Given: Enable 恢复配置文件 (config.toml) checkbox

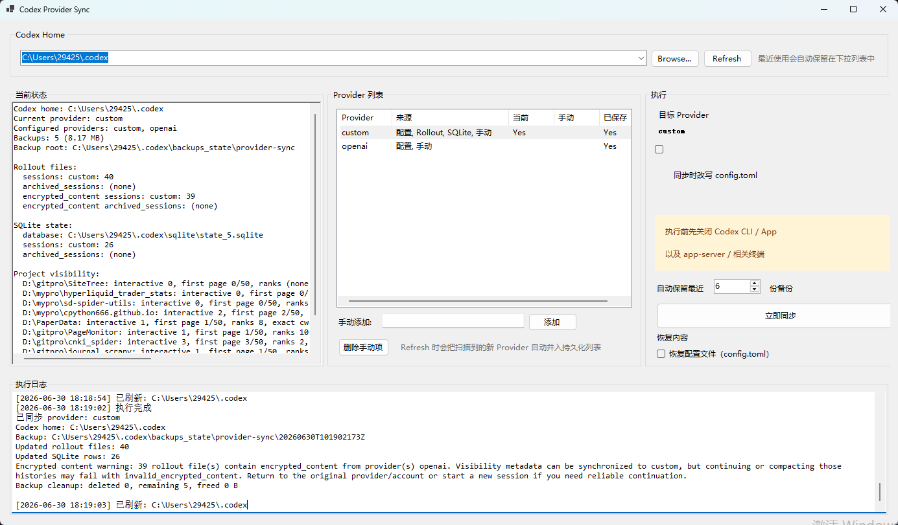Looking at the screenshot, I should point(661,354).
